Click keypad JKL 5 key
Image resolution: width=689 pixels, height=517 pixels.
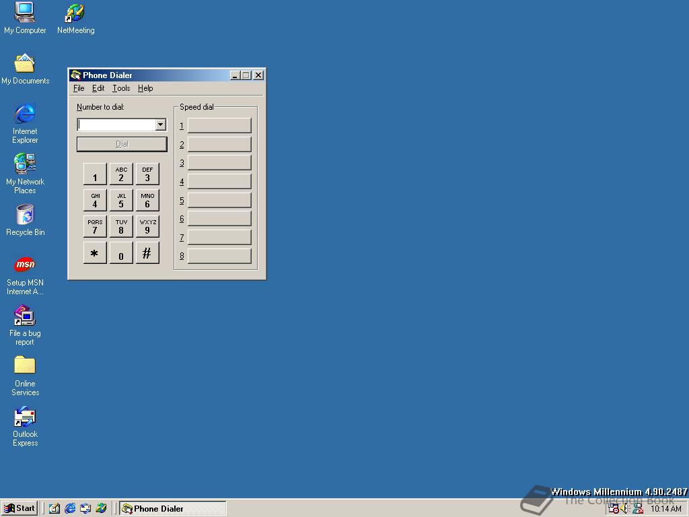[x=121, y=200]
